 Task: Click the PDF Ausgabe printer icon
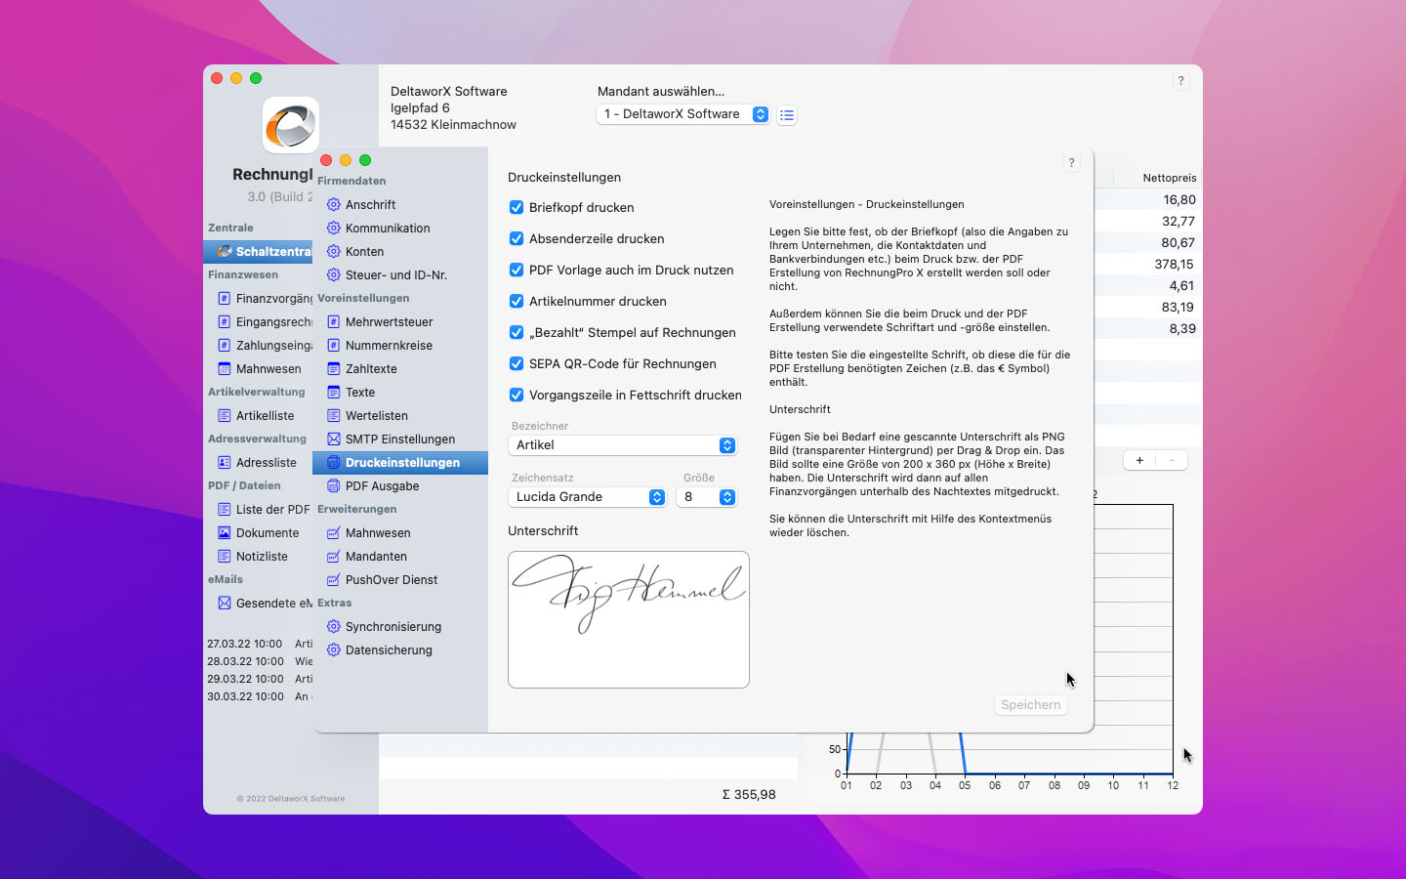pyautogui.click(x=333, y=486)
